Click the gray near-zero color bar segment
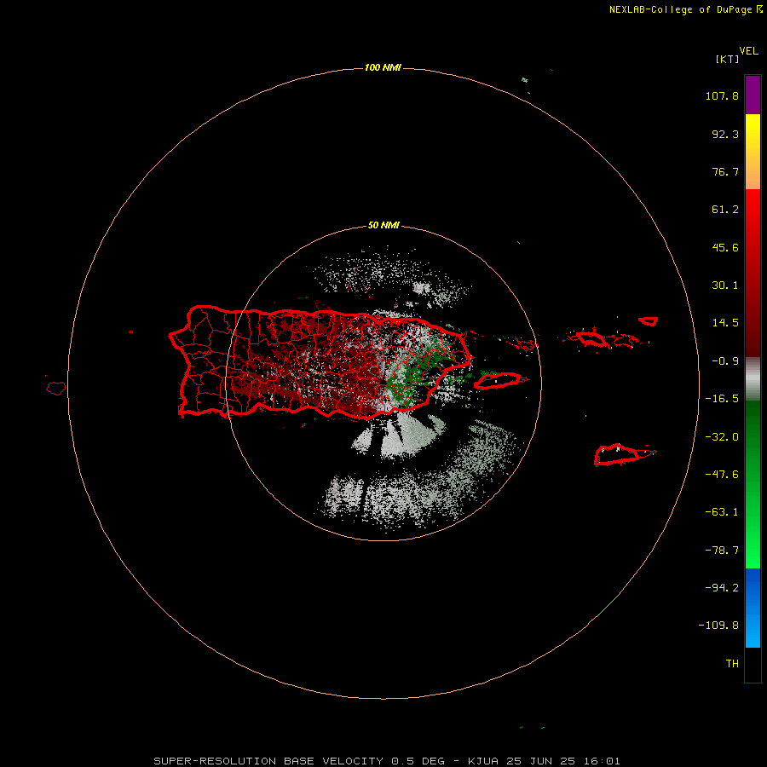The height and width of the screenshot is (767, 767). 753,378
